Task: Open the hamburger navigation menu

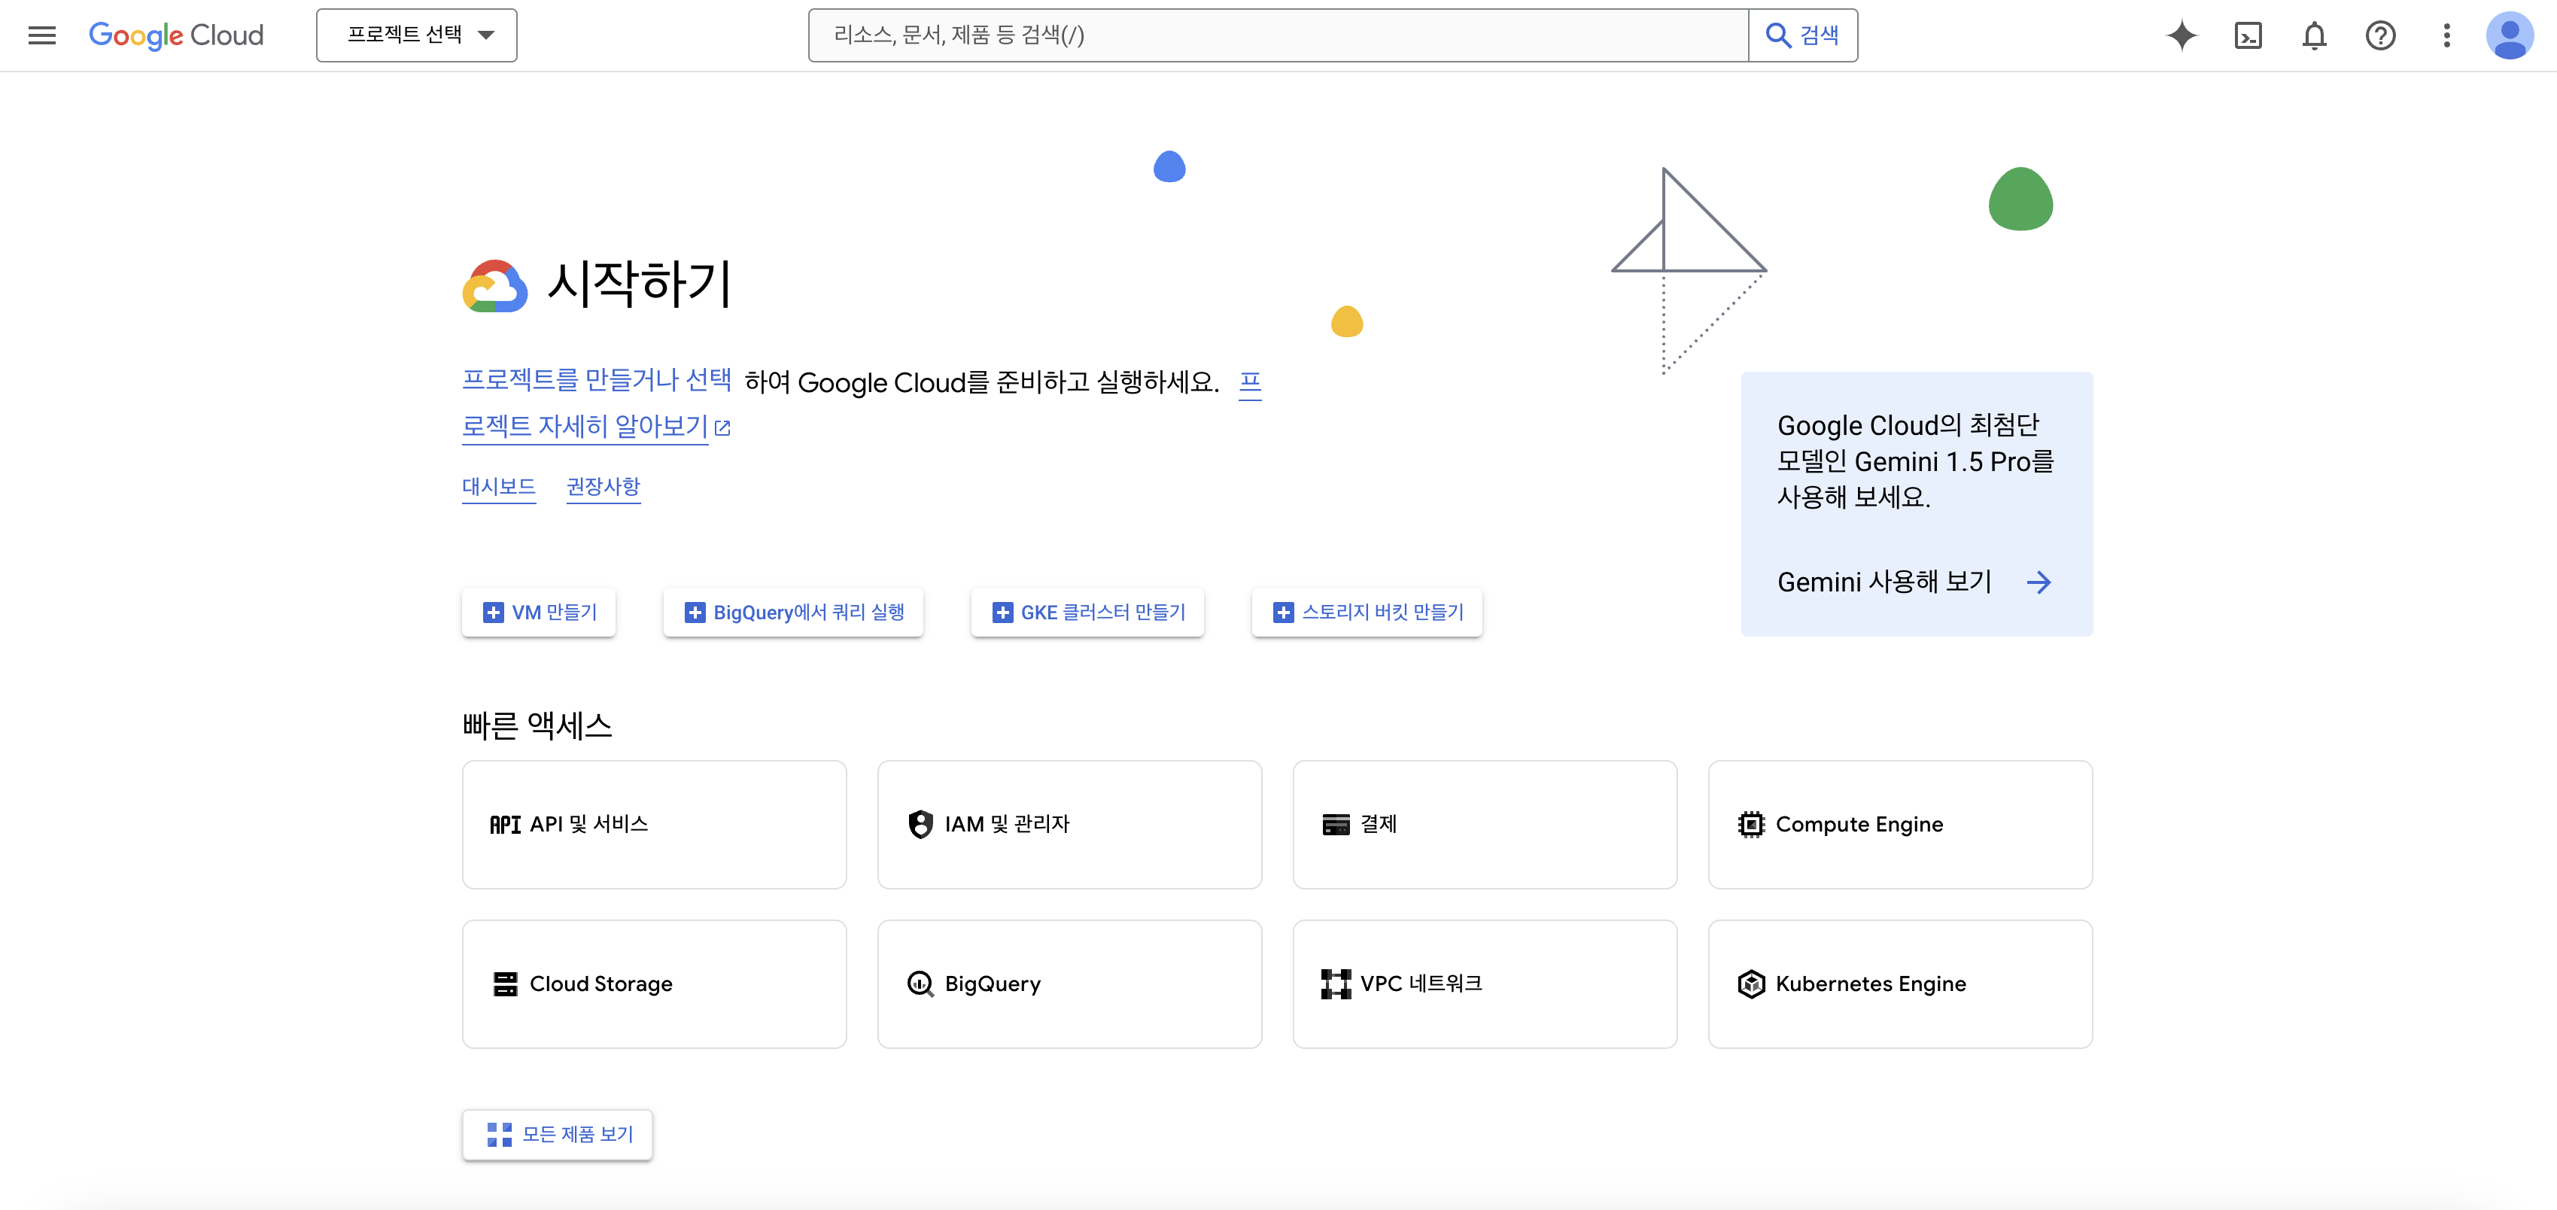Action: pos(41,35)
